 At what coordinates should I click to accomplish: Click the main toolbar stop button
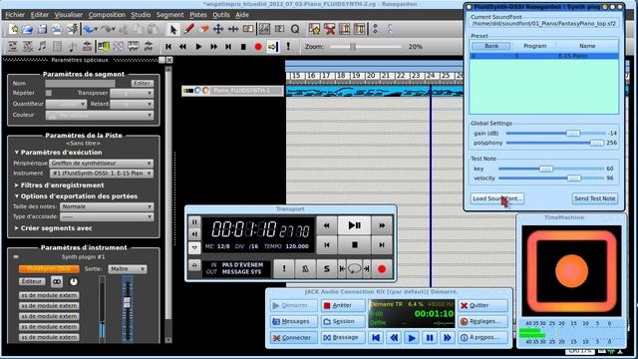click(243, 47)
